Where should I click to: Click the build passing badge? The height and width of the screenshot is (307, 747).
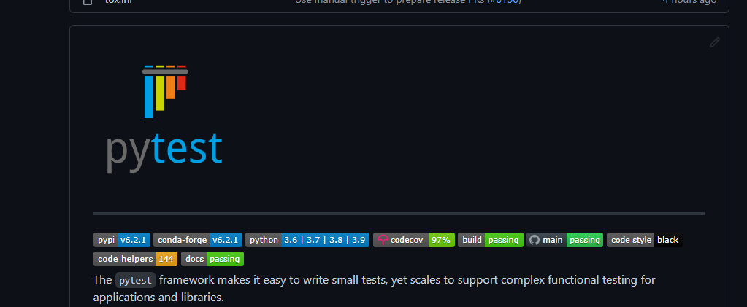491,240
